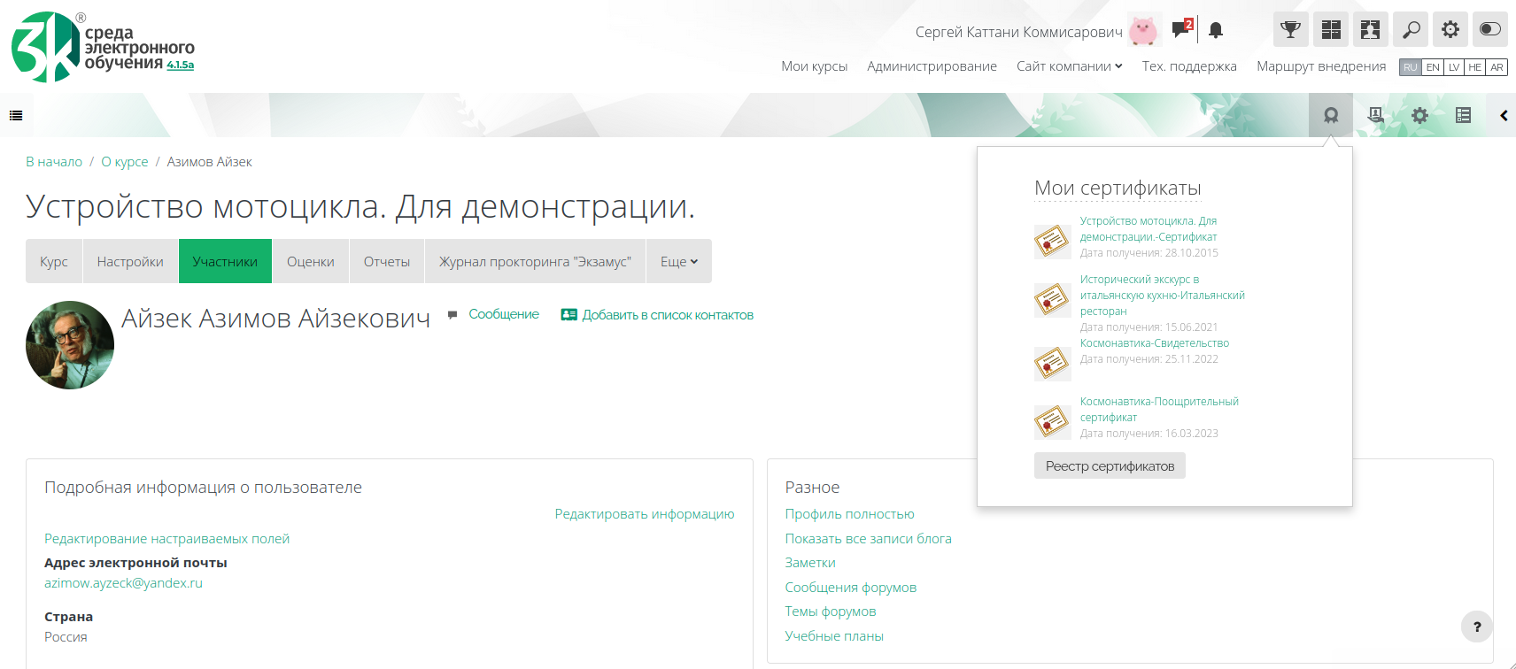
Task: Expand the 'Еще' tab dropdown
Action: (678, 262)
